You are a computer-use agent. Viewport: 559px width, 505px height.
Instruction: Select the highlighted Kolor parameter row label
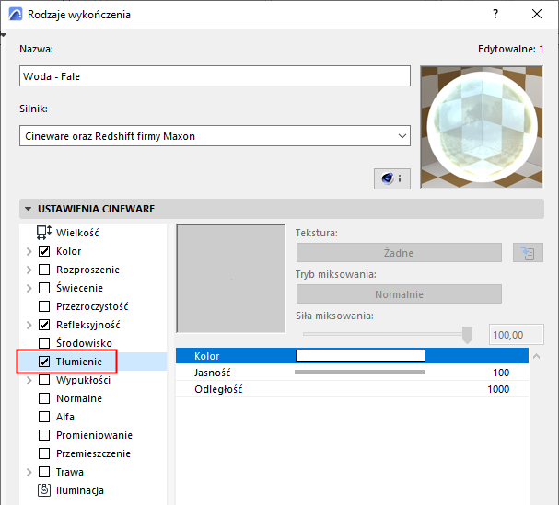tap(207, 356)
